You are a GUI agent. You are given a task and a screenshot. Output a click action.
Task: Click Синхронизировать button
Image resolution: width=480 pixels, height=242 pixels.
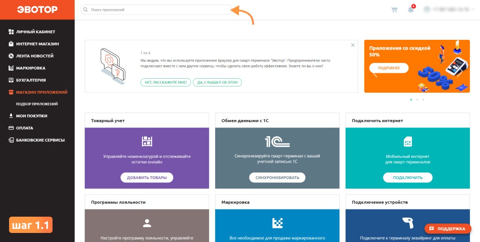click(277, 177)
